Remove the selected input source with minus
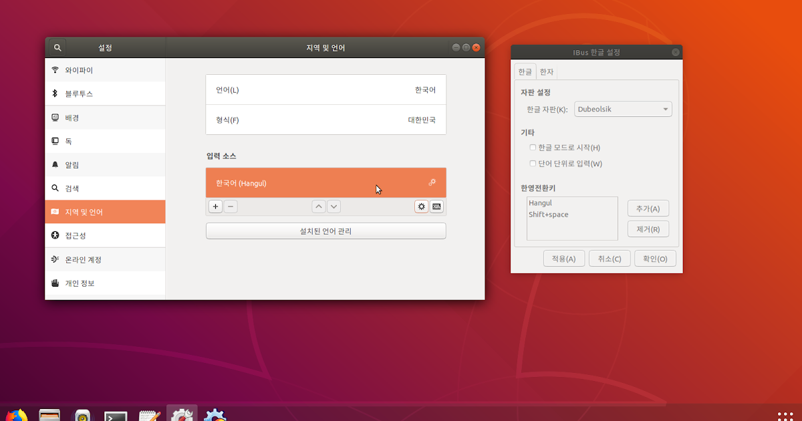Viewport: 802px width, 421px height. [231, 206]
